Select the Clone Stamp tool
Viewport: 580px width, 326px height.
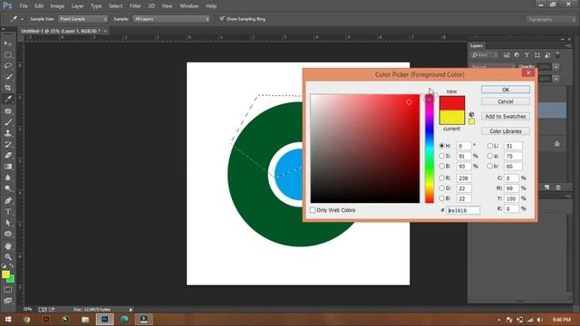pos(8,133)
